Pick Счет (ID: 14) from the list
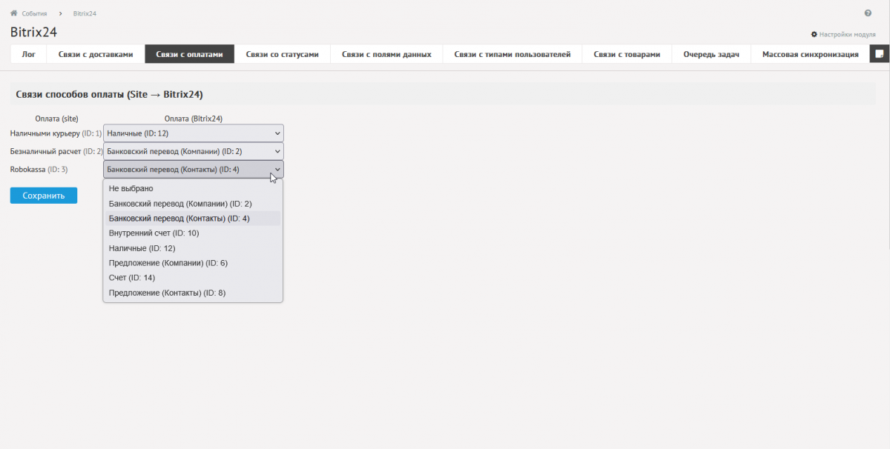This screenshot has width=890, height=449. pyautogui.click(x=132, y=278)
